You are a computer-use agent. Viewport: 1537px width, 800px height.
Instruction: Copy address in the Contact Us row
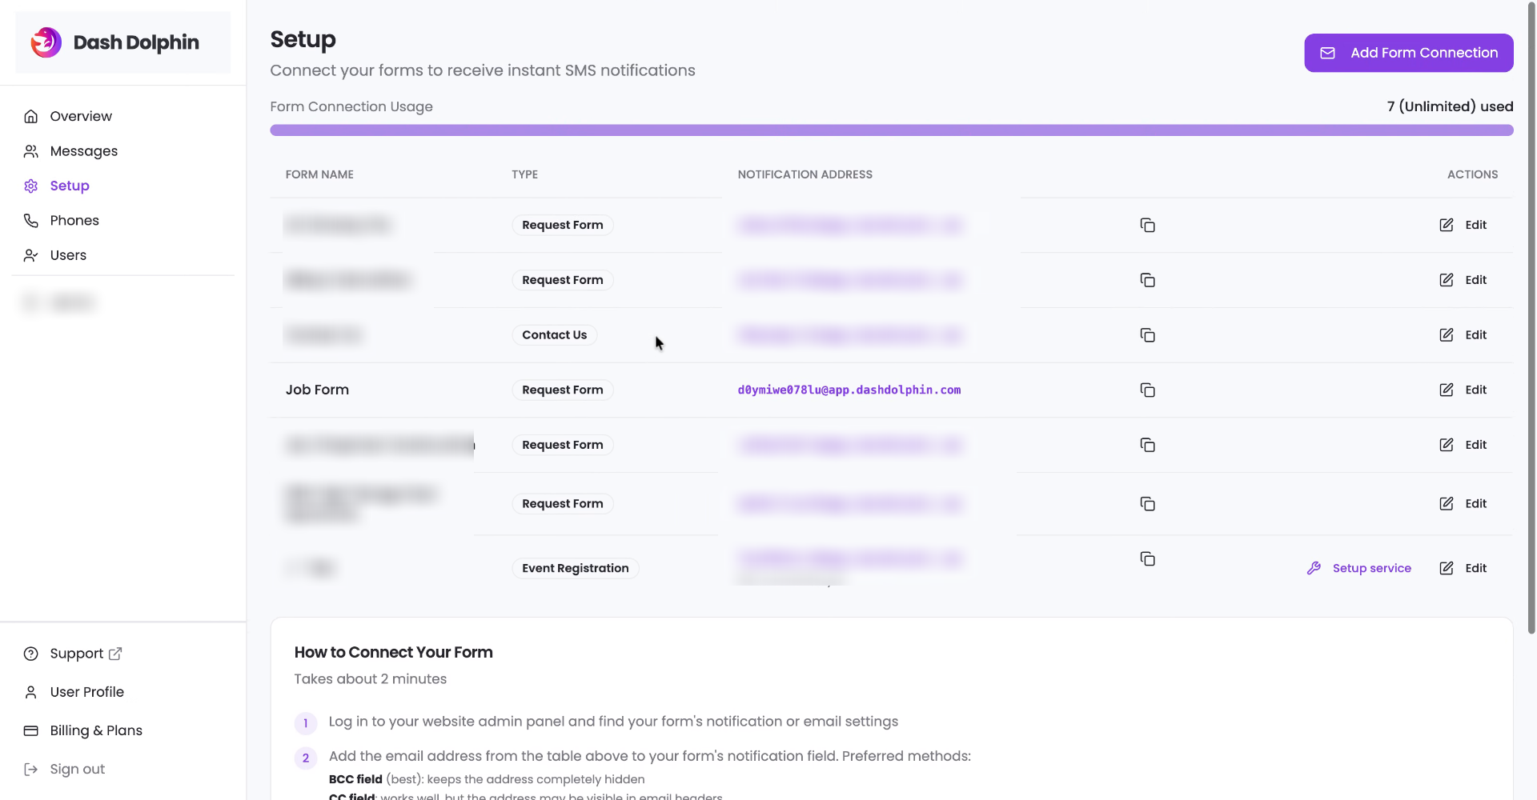pos(1147,335)
